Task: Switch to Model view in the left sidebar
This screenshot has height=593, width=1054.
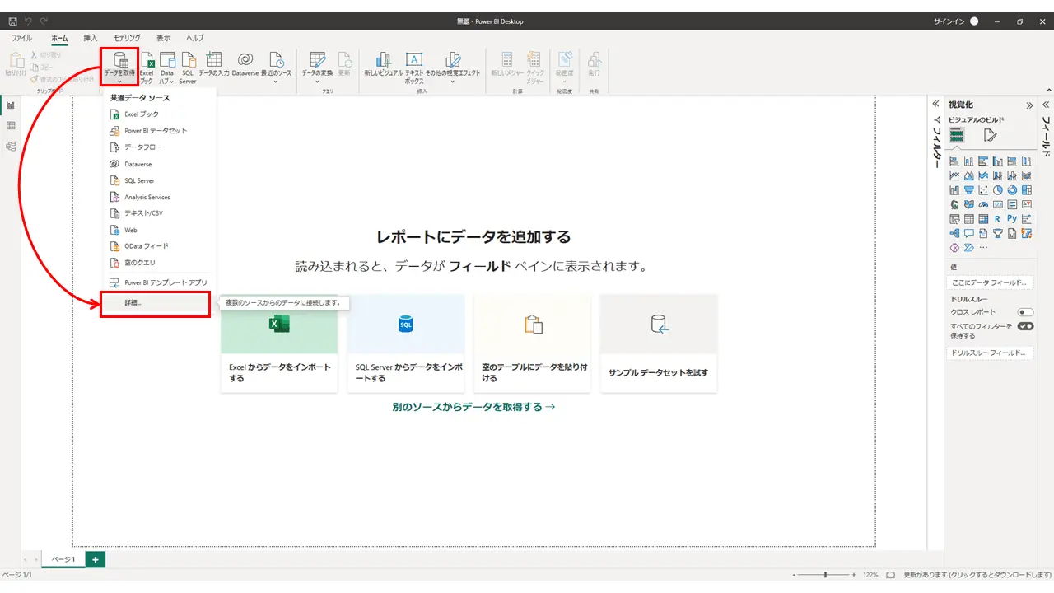Action: click(11, 147)
